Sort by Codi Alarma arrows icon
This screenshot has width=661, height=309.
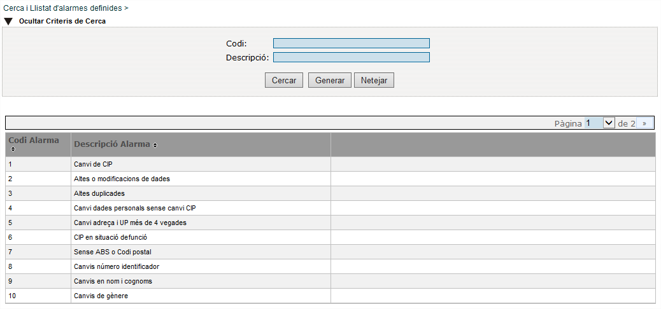point(13,149)
